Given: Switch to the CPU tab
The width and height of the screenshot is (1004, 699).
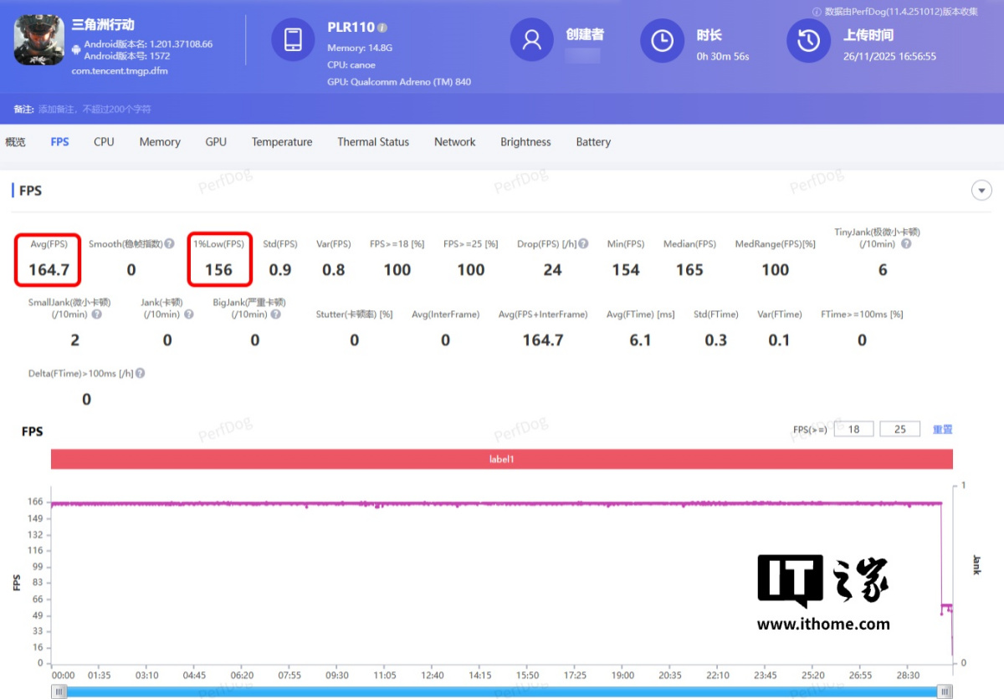Looking at the screenshot, I should (x=104, y=142).
